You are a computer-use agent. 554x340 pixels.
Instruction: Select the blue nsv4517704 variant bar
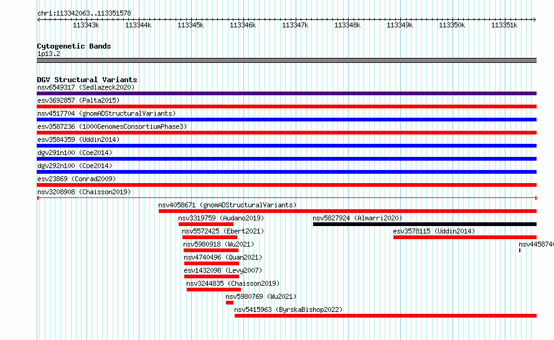click(286, 120)
